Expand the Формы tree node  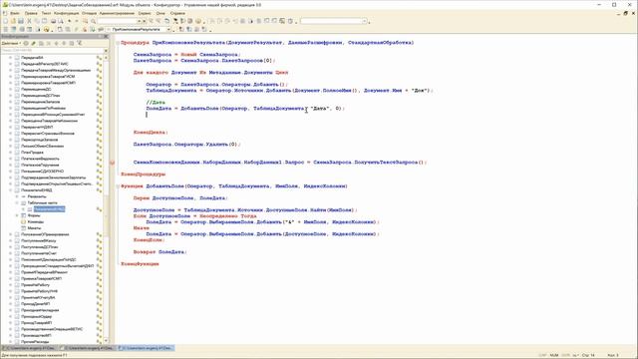pos(17,215)
